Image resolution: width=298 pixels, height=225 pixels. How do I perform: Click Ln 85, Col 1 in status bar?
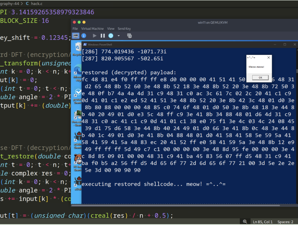[263, 222]
